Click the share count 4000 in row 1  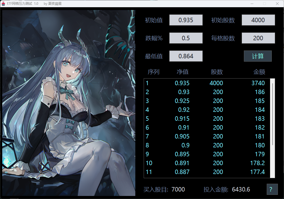216,83
